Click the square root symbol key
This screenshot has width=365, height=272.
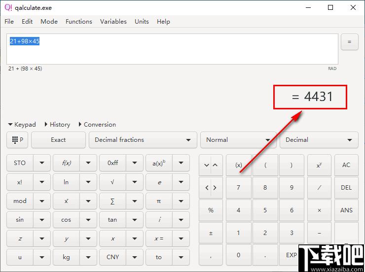(112, 182)
